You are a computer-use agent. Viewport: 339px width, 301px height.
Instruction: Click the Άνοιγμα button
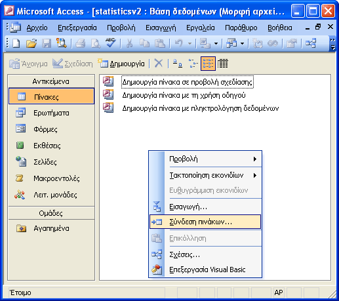[x=28, y=64]
